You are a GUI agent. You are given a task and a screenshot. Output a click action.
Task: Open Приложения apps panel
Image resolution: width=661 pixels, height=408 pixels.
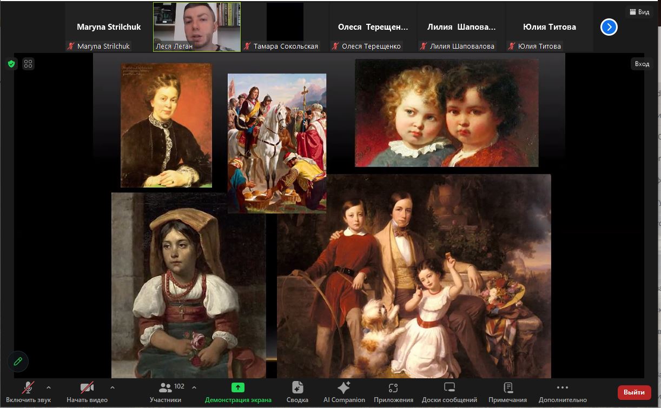[x=393, y=393]
